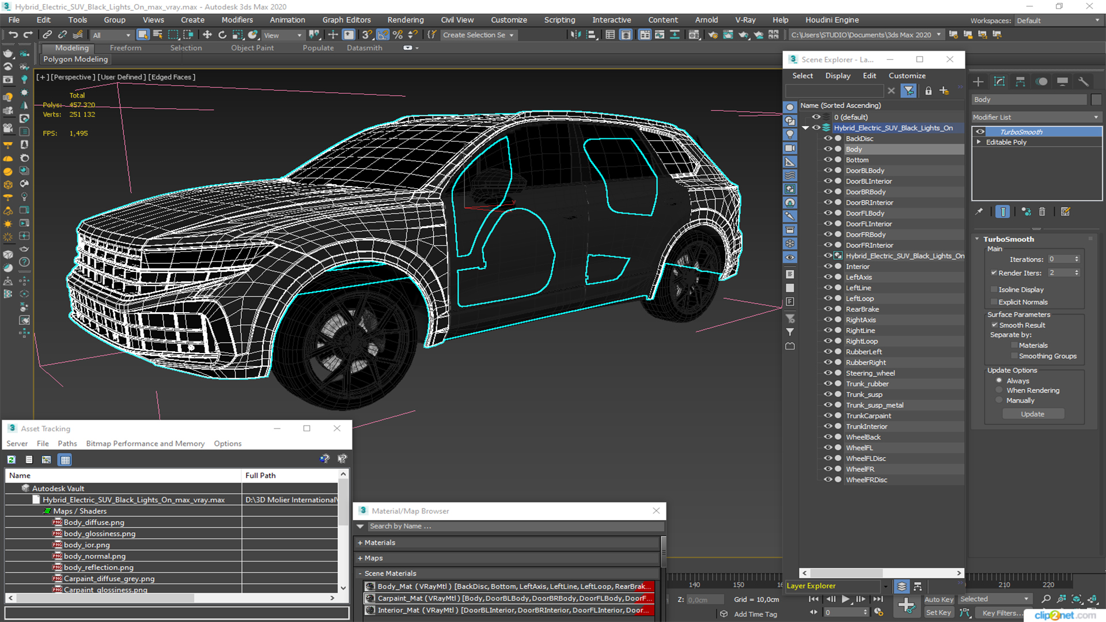
Task: Collapse the TurboSmooth rollout
Action: coord(978,239)
